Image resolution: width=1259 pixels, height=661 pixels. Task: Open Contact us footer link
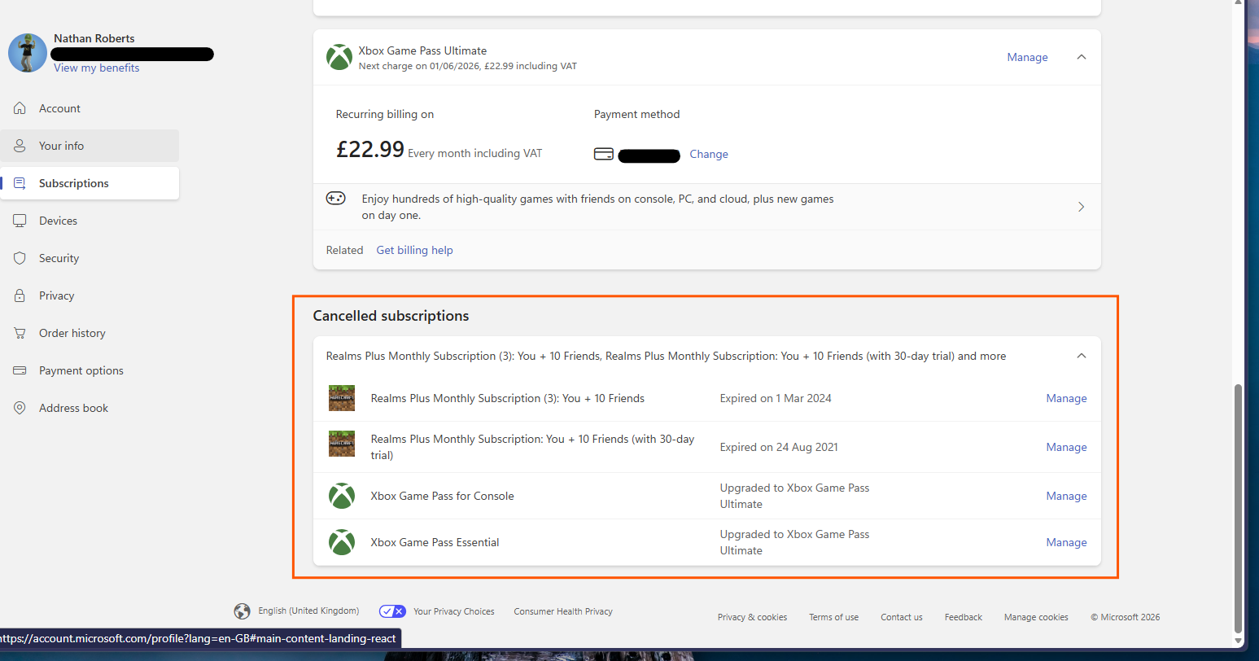point(902,617)
